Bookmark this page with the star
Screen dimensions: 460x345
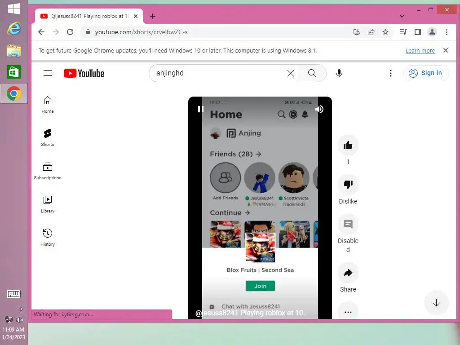(x=385, y=32)
